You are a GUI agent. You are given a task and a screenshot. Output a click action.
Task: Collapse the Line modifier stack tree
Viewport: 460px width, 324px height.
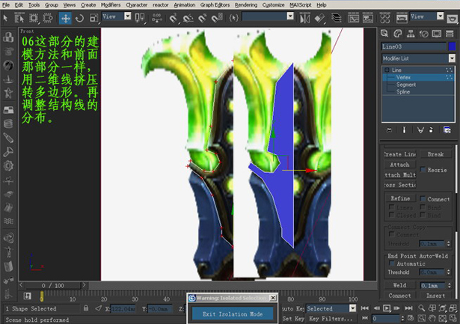point(387,70)
